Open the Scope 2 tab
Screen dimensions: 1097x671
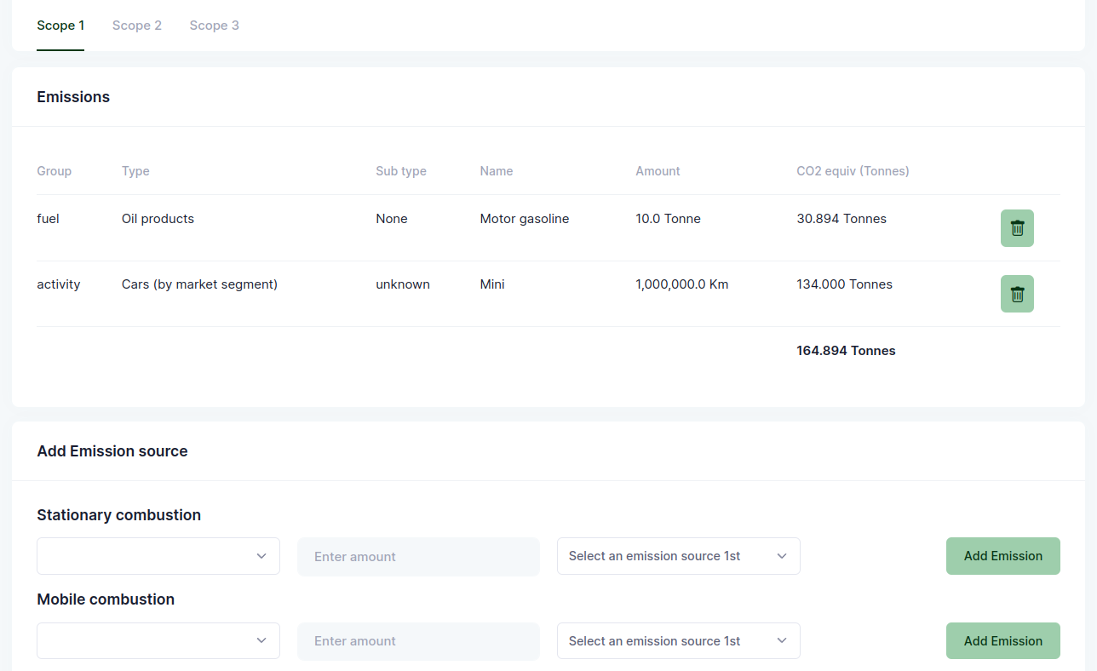pos(137,26)
